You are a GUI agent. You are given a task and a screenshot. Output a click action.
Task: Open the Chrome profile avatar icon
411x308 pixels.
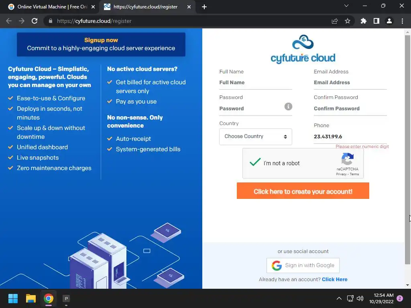(x=389, y=21)
